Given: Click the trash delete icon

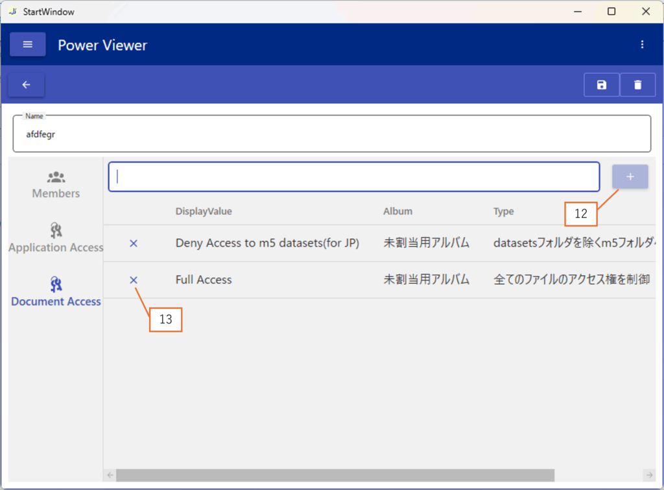Looking at the screenshot, I should point(637,85).
